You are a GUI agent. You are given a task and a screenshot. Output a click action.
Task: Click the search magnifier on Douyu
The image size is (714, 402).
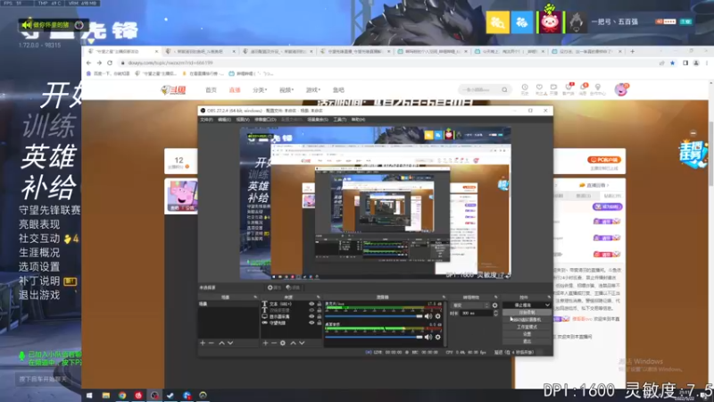click(x=504, y=90)
